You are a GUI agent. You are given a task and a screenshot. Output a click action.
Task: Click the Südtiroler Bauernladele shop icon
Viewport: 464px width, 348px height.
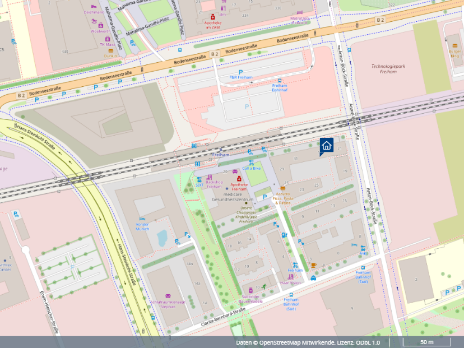[x=250, y=290]
